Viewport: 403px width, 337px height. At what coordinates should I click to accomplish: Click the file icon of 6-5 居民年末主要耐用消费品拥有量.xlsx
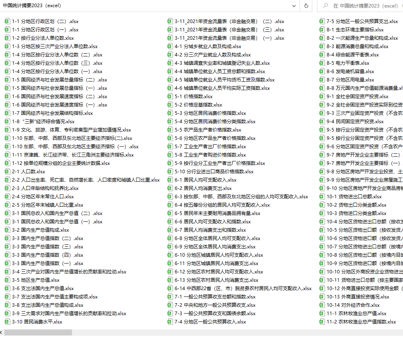pyautogui.click(x=170, y=213)
